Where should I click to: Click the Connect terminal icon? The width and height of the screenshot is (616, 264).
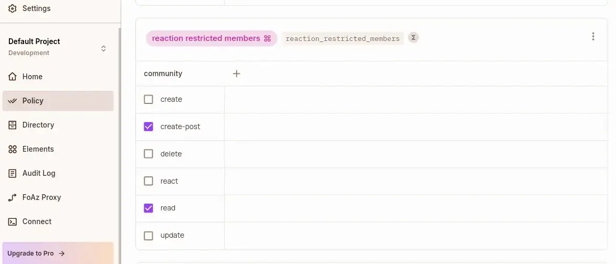click(x=13, y=221)
